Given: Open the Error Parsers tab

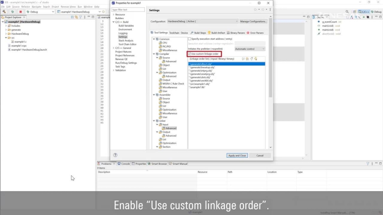Looking at the screenshot, I should [x=255, y=33].
